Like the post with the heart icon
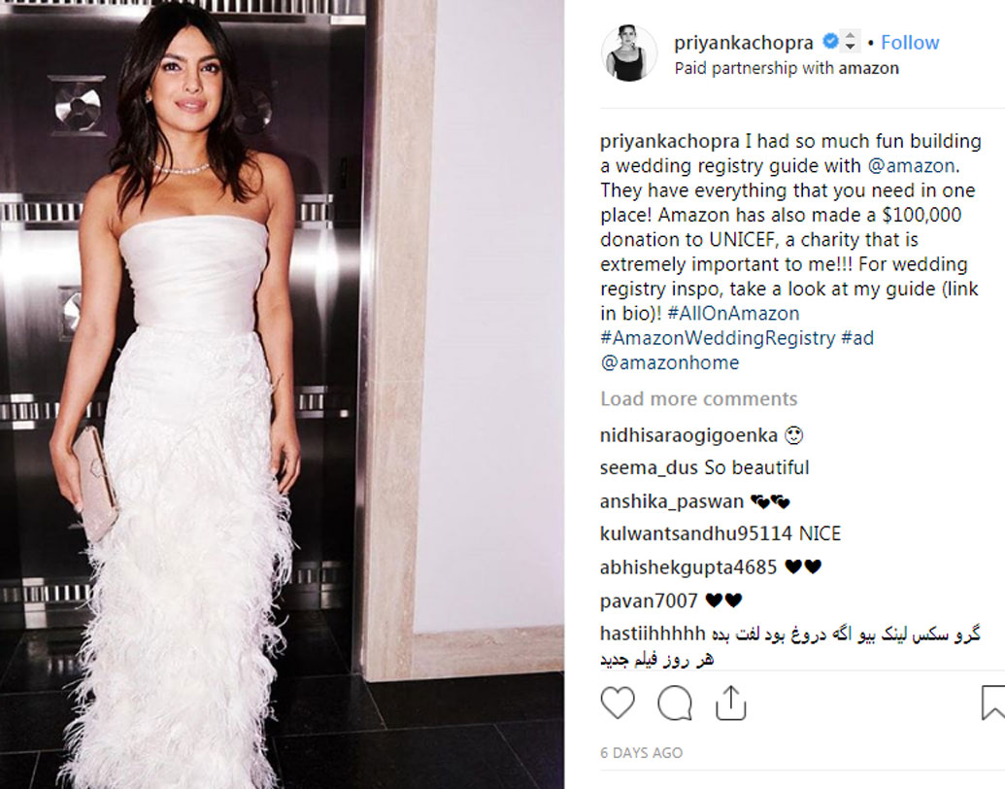The image size is (1005, 789). [x=618, y=703]
